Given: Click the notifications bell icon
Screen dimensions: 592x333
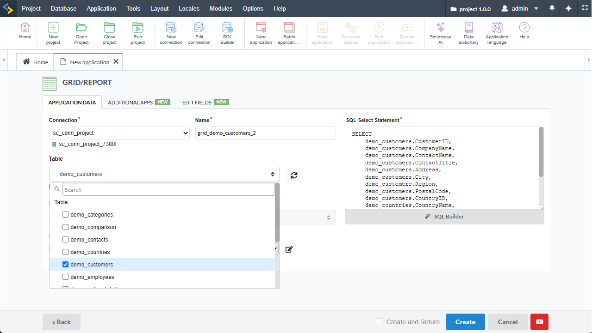Looking at the screenshot, I should [552, 8].
